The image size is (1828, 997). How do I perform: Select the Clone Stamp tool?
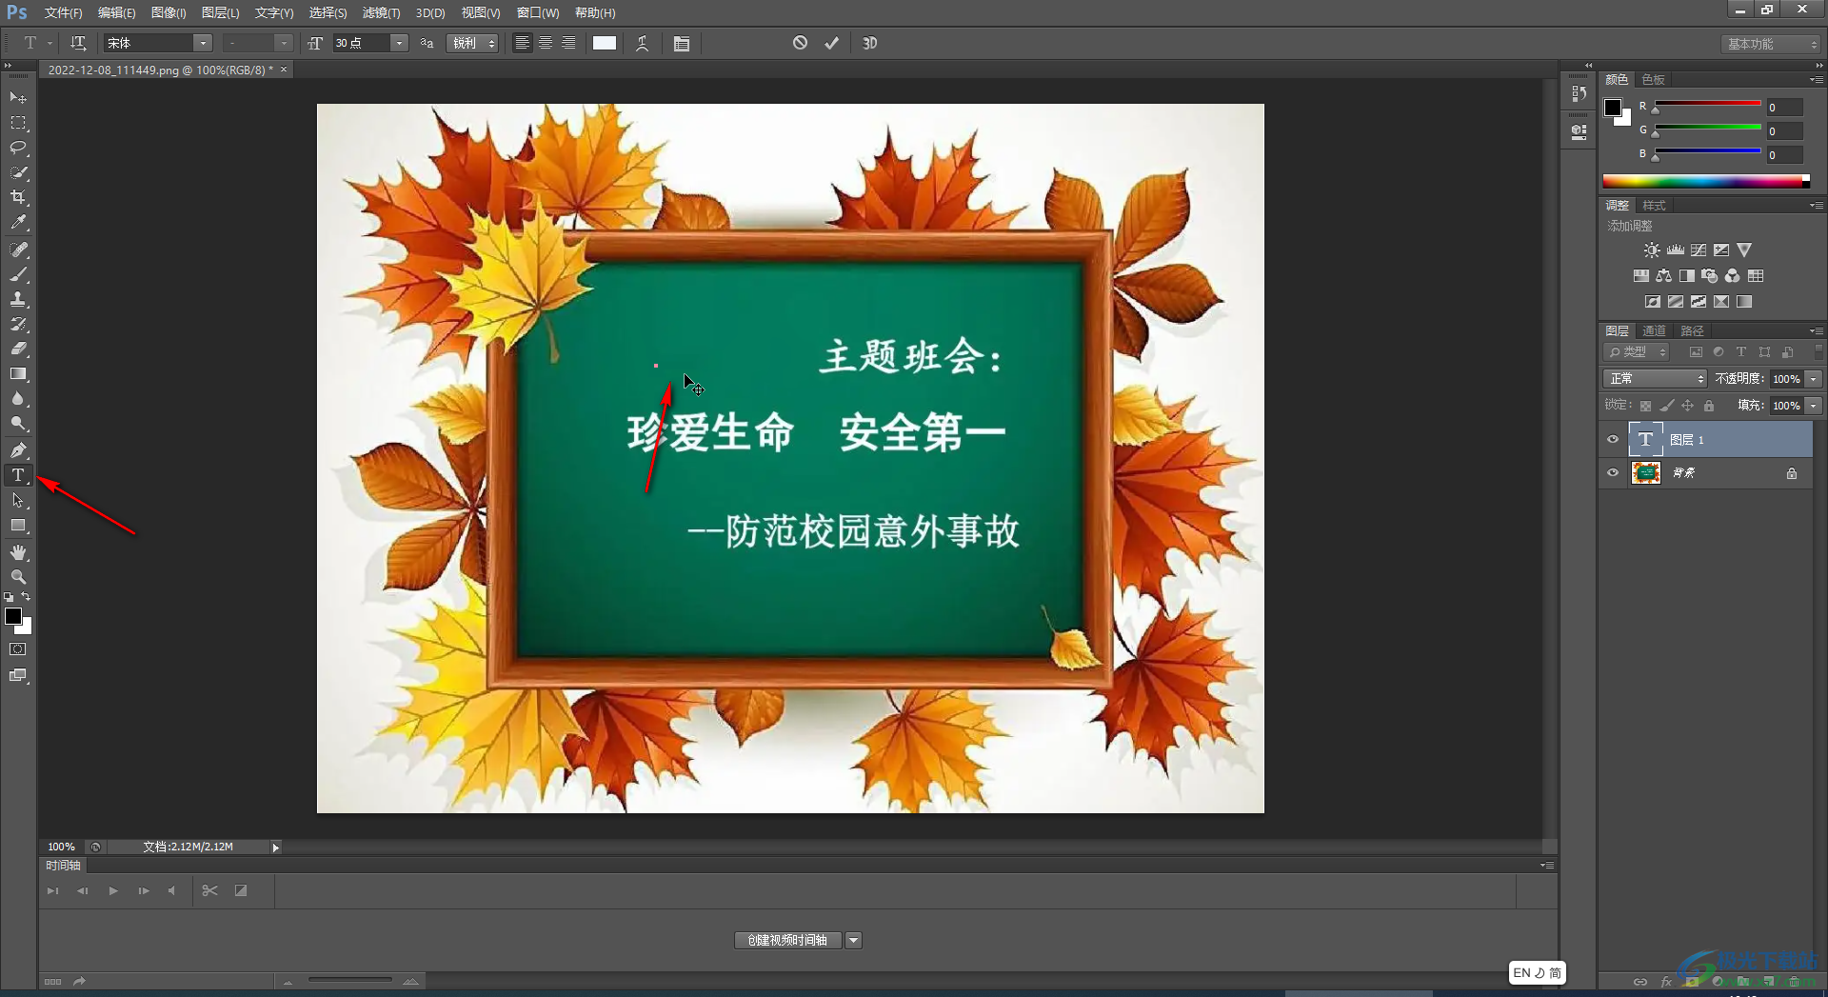pos(18,299)
